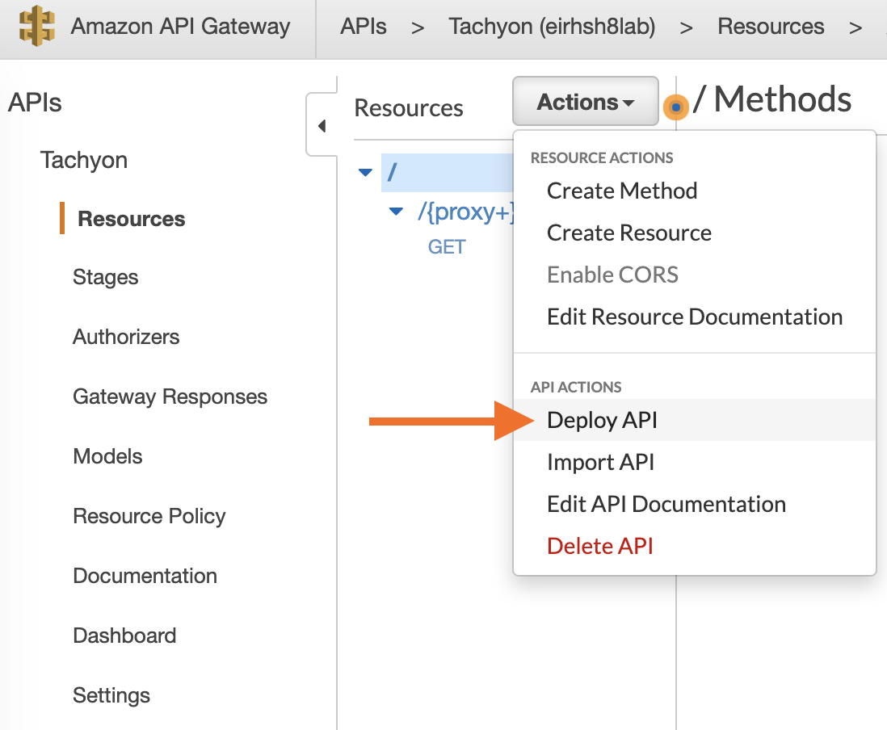Viewport: 887px width, 730px height.
Task: Click the RESOURCE ACTIONS section label
Action: [601, 157]
